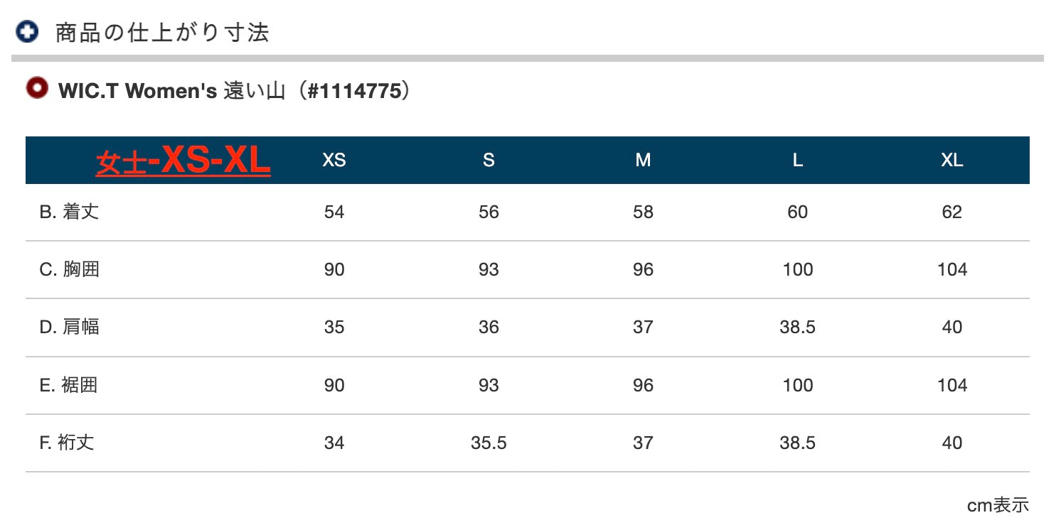Select the S size column header

click(x=489, y=161)
